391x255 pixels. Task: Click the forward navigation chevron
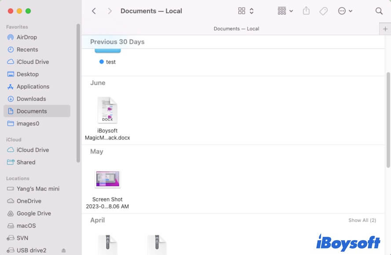110,11
